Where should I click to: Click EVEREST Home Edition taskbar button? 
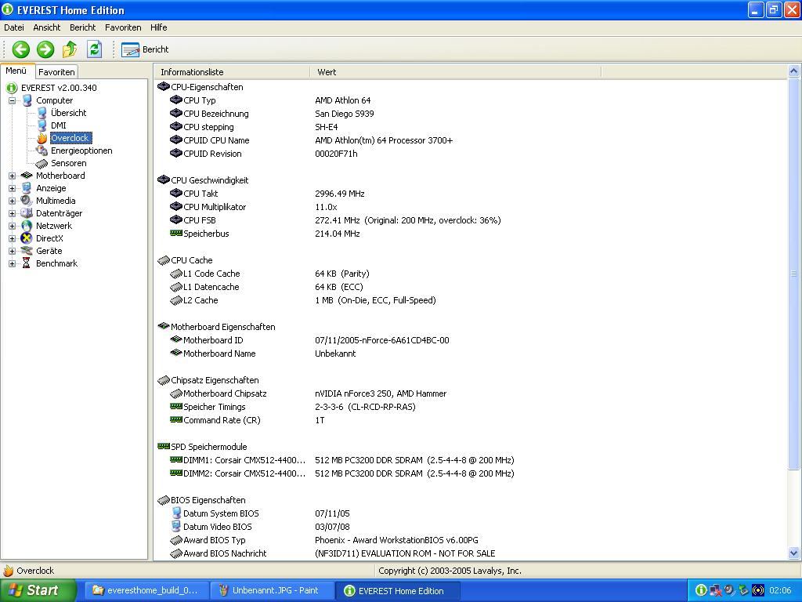pos(398,590)
